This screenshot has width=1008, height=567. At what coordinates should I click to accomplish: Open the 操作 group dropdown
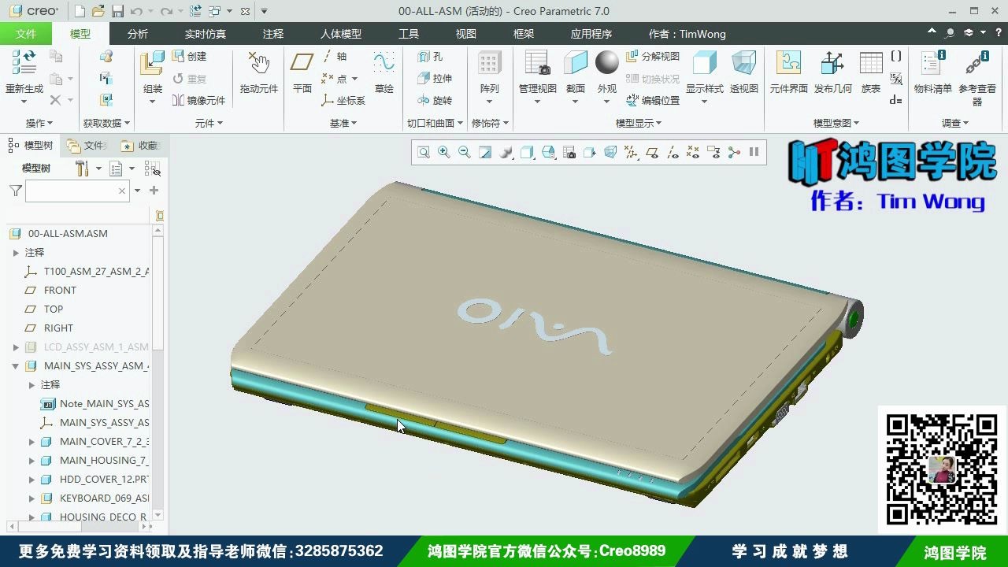click(x=39, y=123)
